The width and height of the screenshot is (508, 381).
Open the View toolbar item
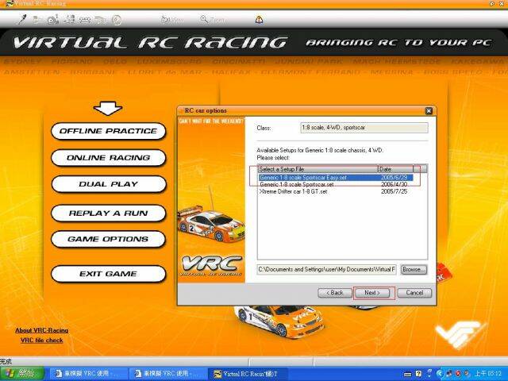click(172, 20)
